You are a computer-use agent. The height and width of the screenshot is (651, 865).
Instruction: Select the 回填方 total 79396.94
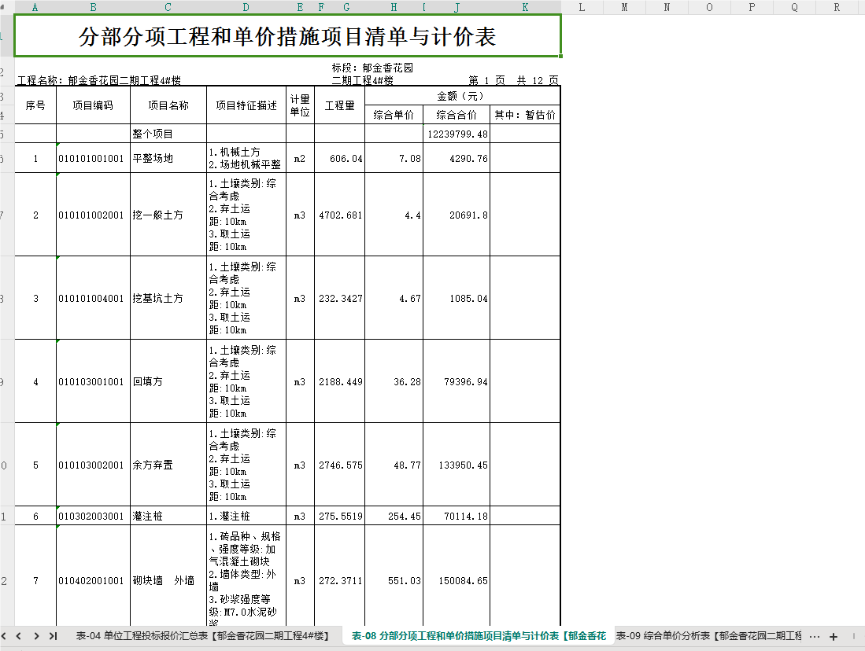[x=457, y=381]
